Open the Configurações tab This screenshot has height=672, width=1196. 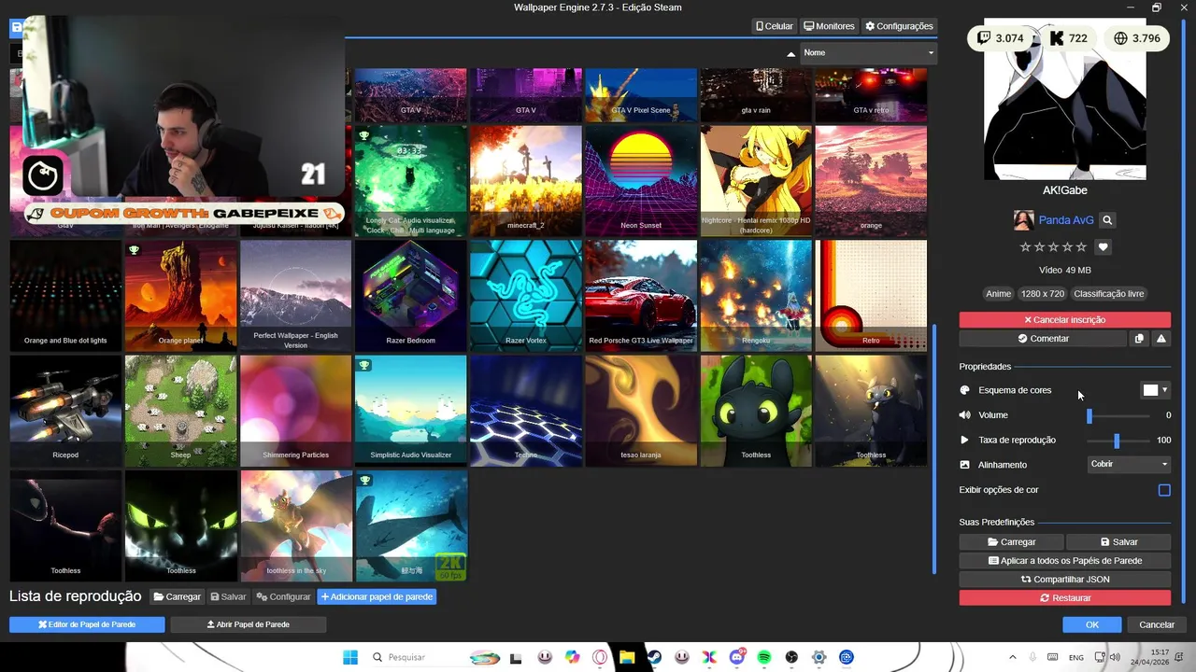[899, 26]
